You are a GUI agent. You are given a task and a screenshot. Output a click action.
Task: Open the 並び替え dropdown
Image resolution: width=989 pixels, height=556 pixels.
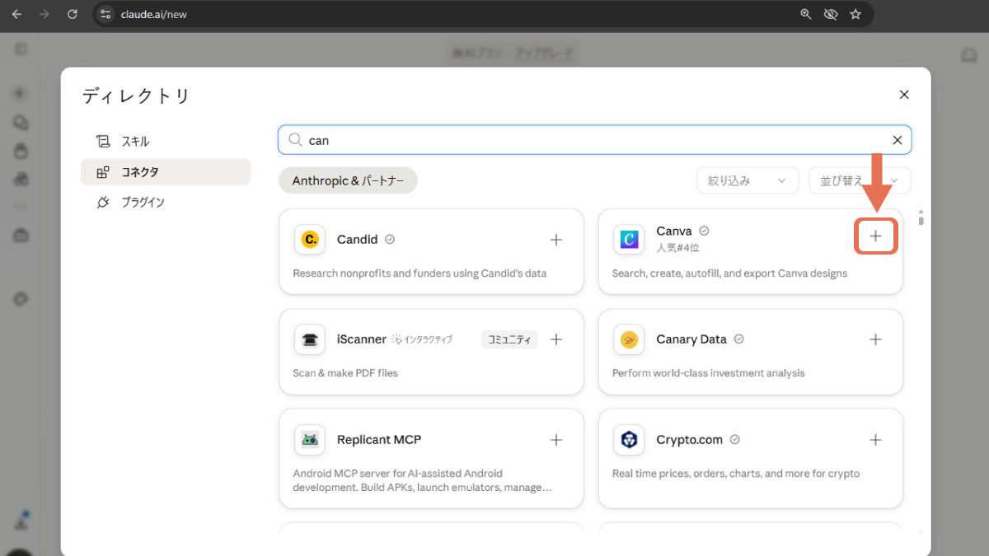point(860,180)
